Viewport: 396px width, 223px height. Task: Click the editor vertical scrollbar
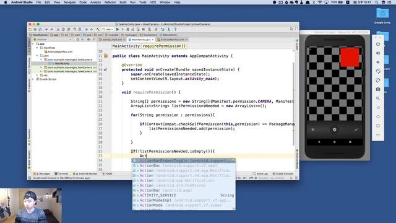(x=293, y=103)
